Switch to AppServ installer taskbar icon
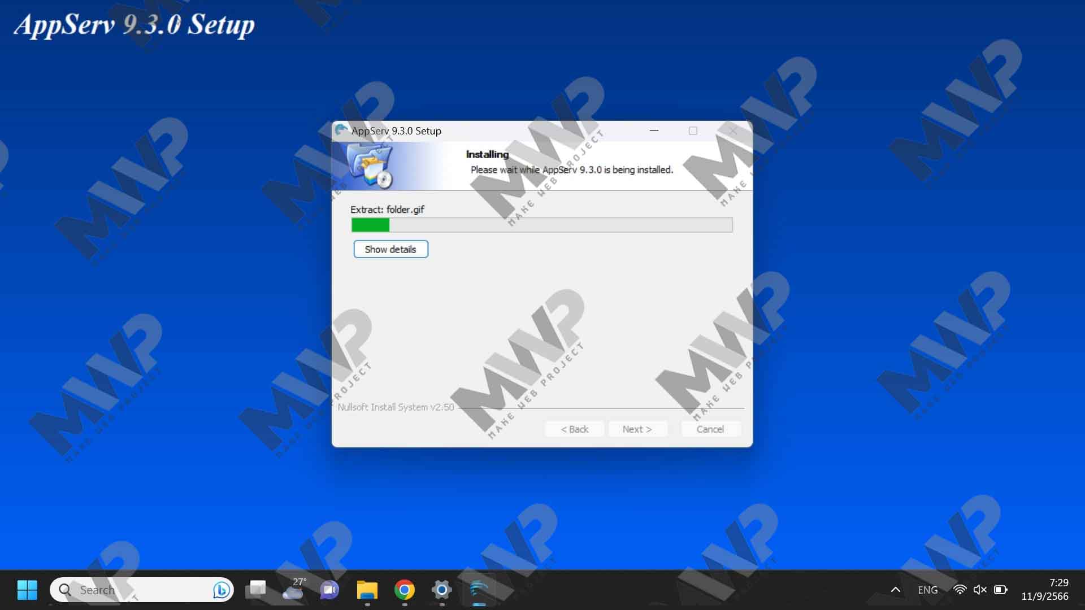This screenshot has width=1085, height=610. 479,590
